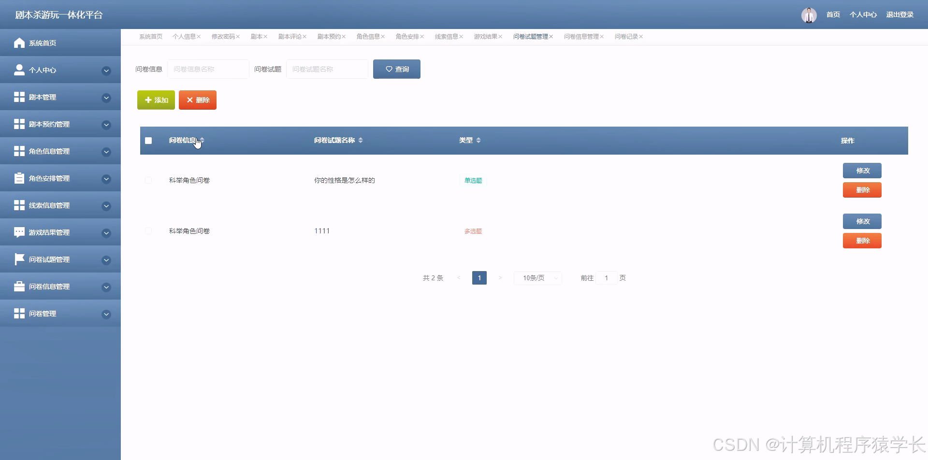Expand the 问卷信息管理 menu chevron
Screen dimensions: 928x460
click(x=106, y=287)
